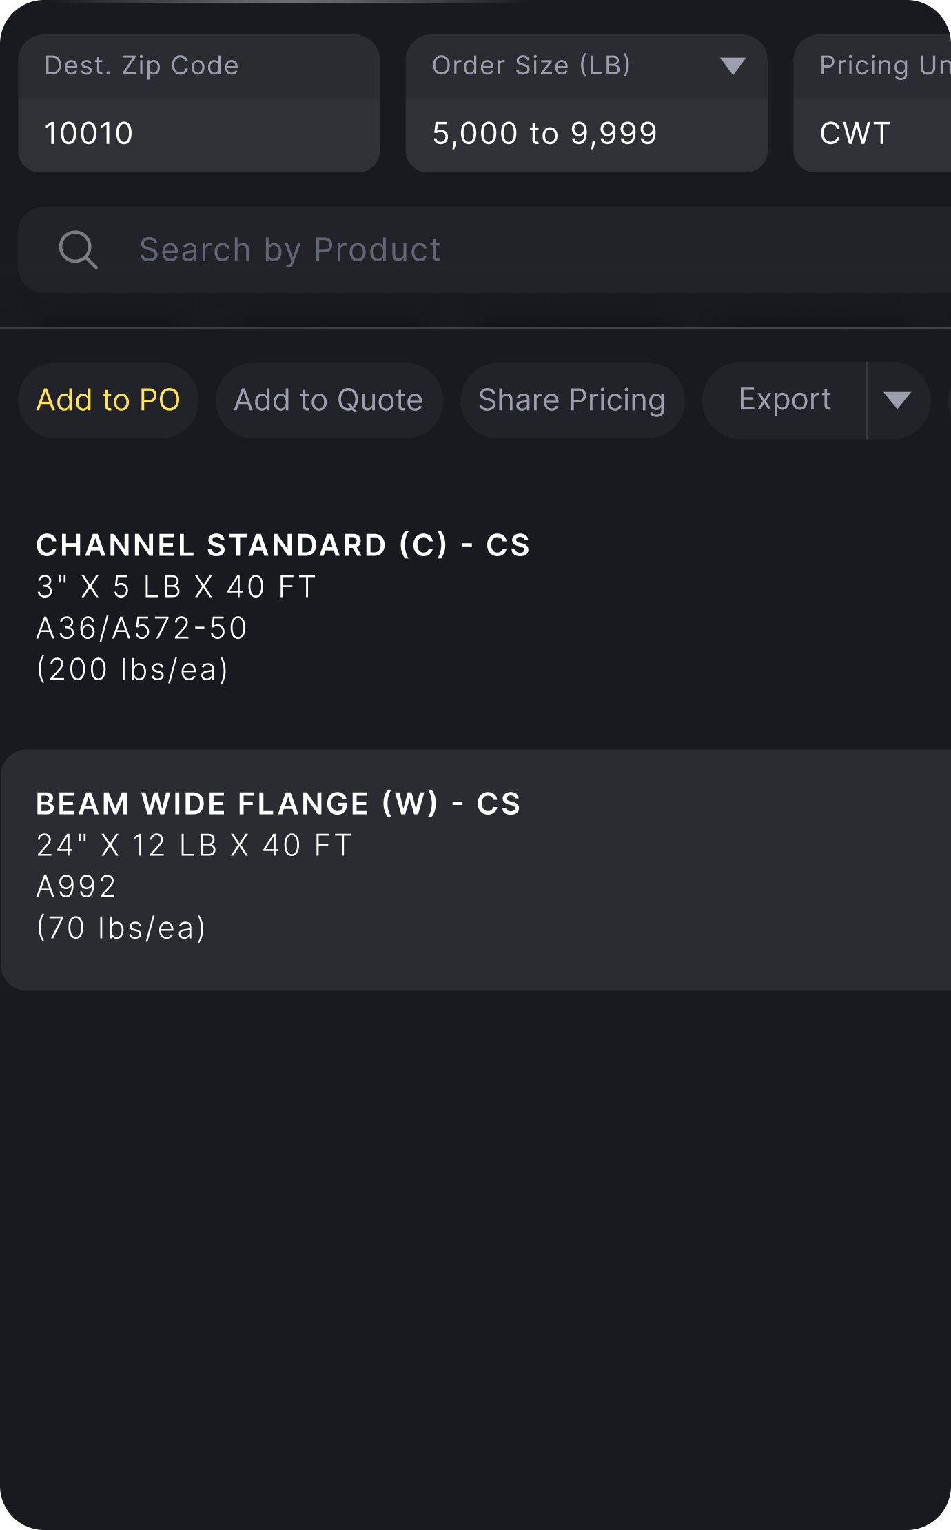The height and width of the screenshot is (1530, 951).
Task: Click the 24" X 12 LB X 40 FT dimension text
Action: (x=194, y=846)
